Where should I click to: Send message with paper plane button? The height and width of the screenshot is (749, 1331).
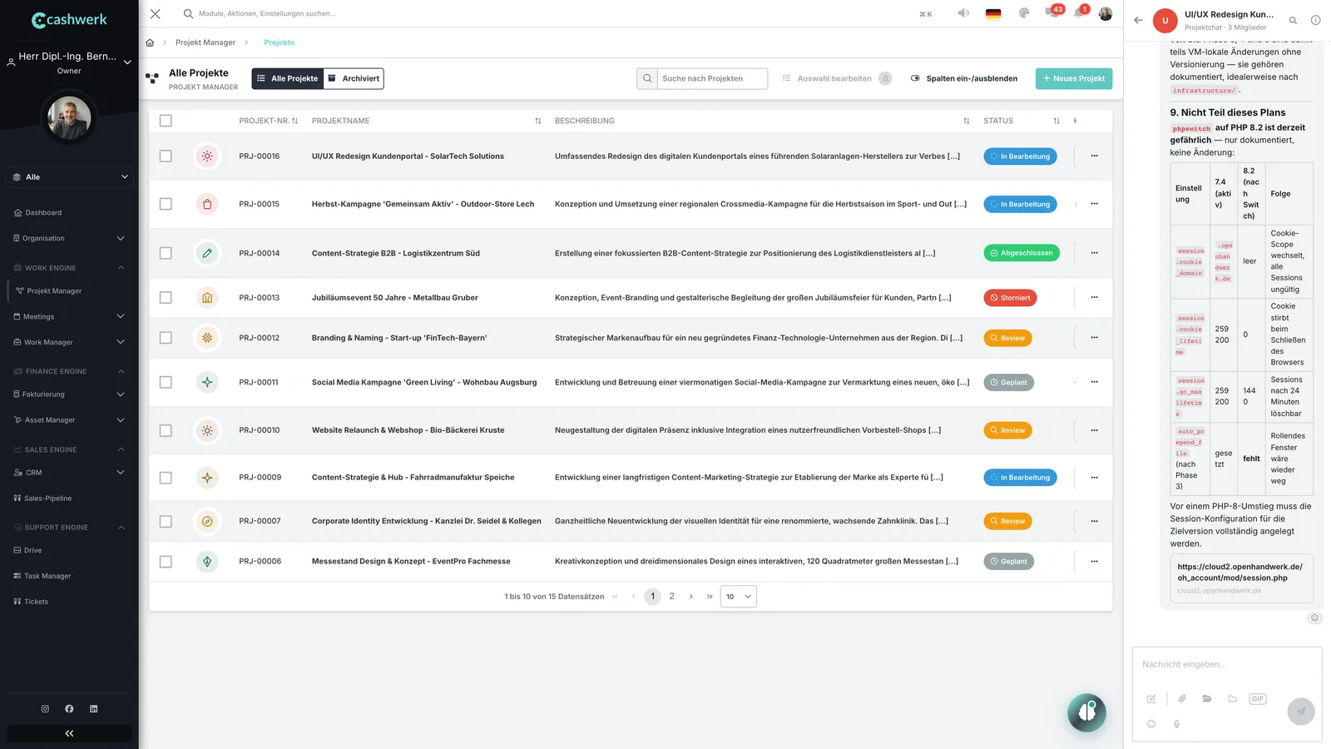click(x=1301, y=712)
